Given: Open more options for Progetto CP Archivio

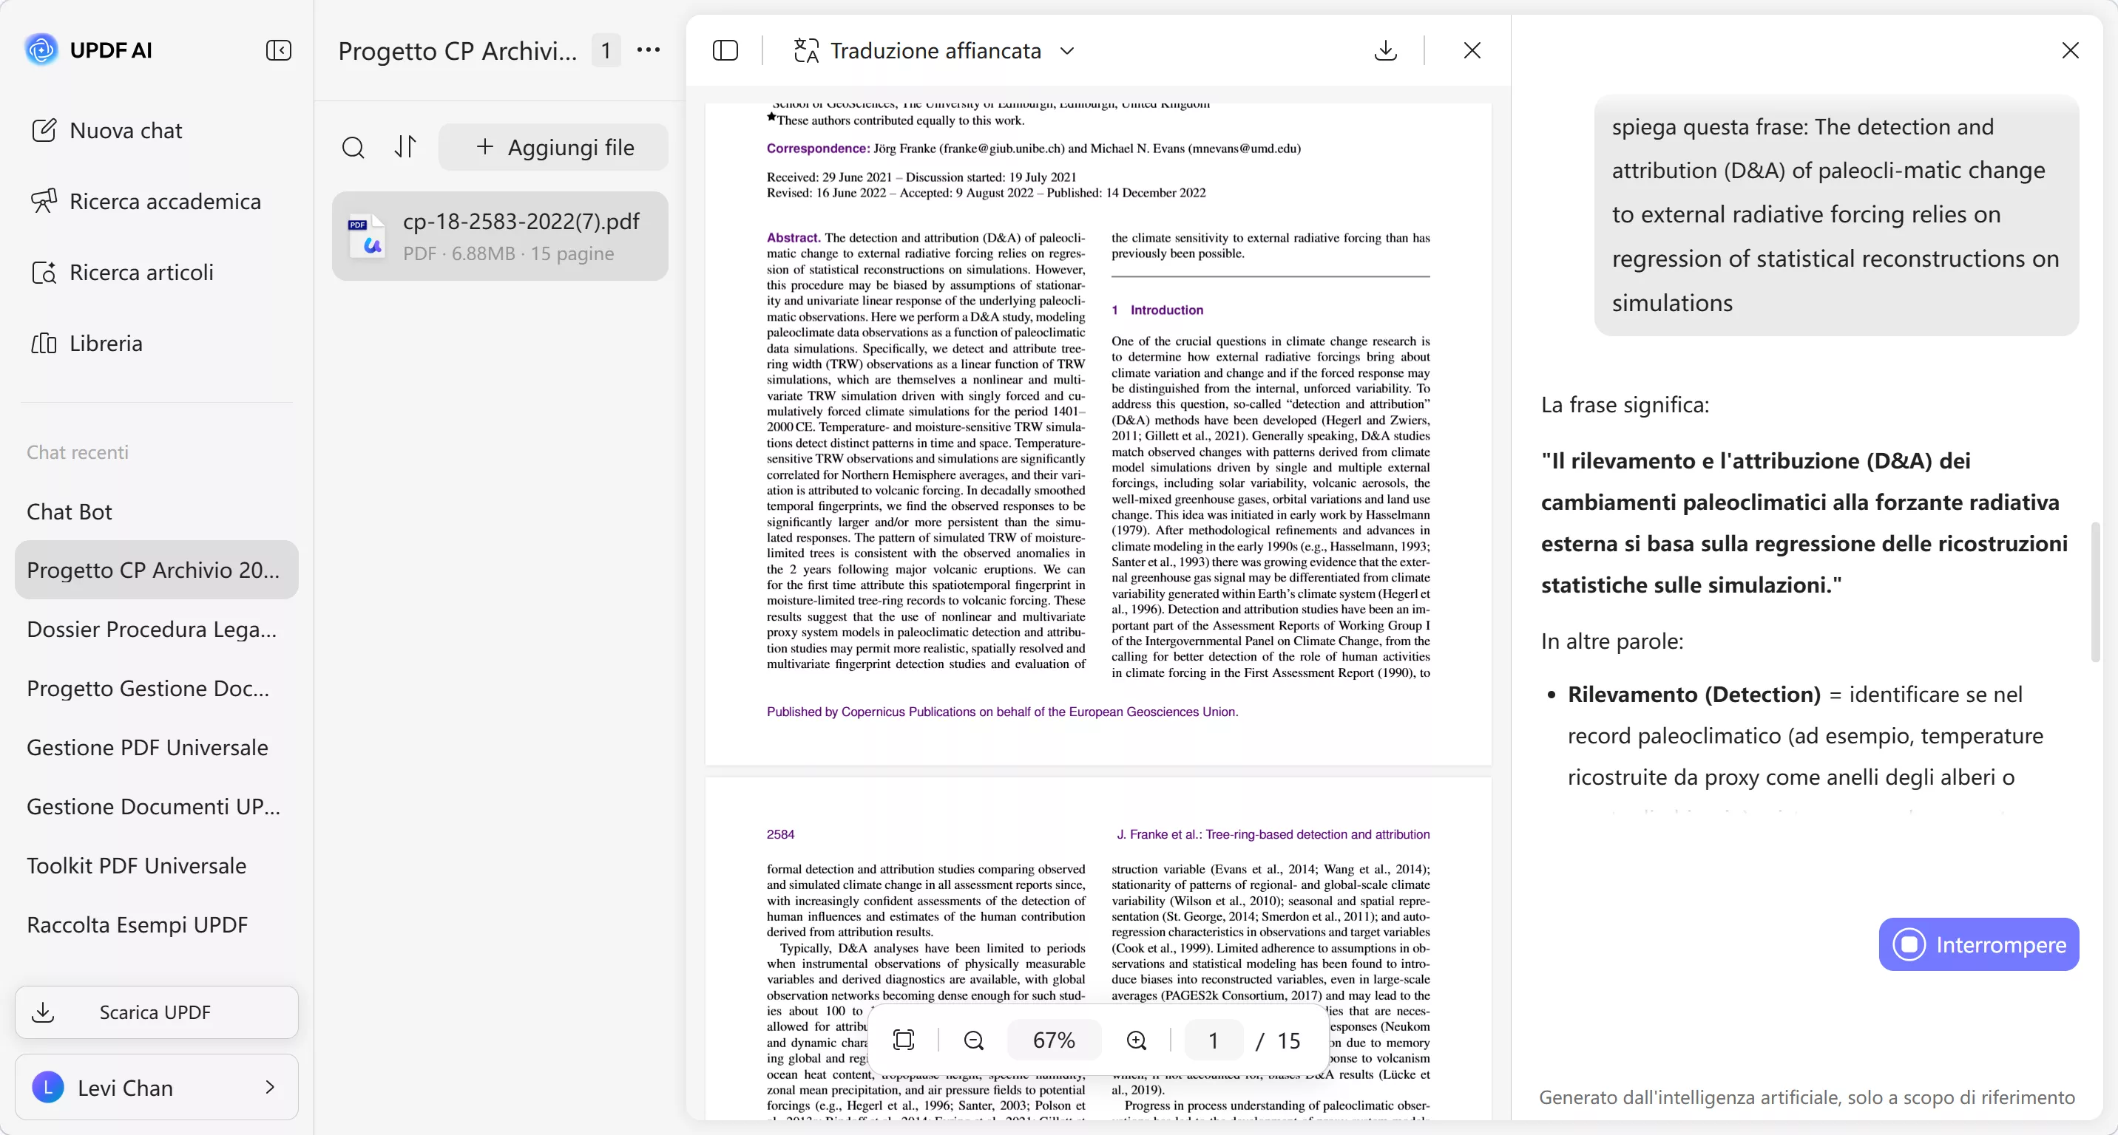Looking at the screenshot, I should 649,50.
